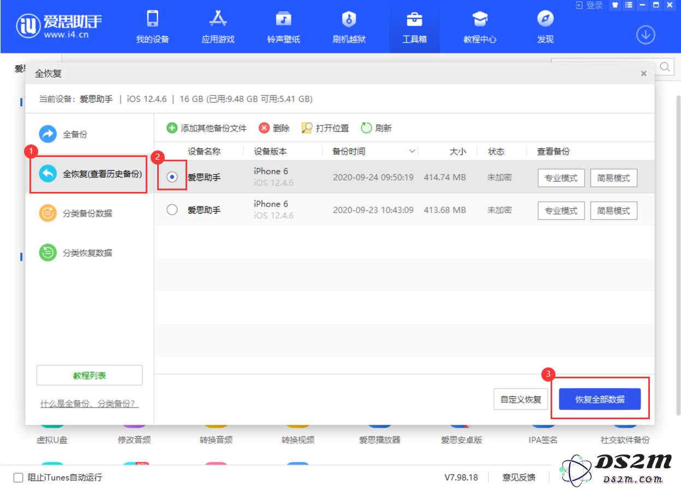Click the 2020-09-23 10:43:09 backup time
681x489 pixels.
(x=373, y=210)
